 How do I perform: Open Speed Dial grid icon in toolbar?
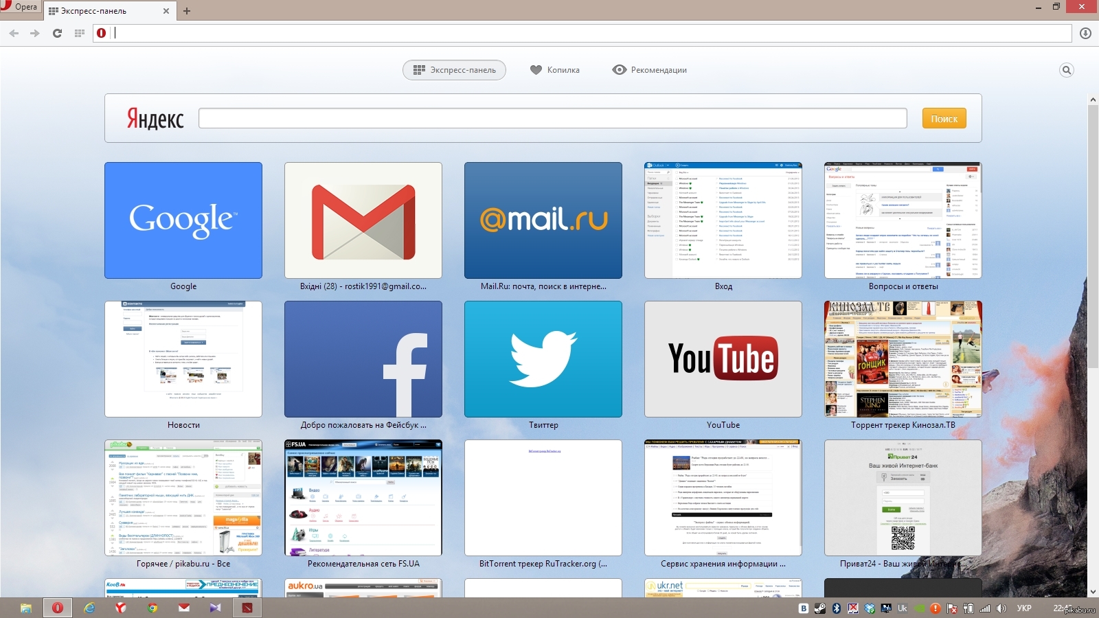(80, 33)
